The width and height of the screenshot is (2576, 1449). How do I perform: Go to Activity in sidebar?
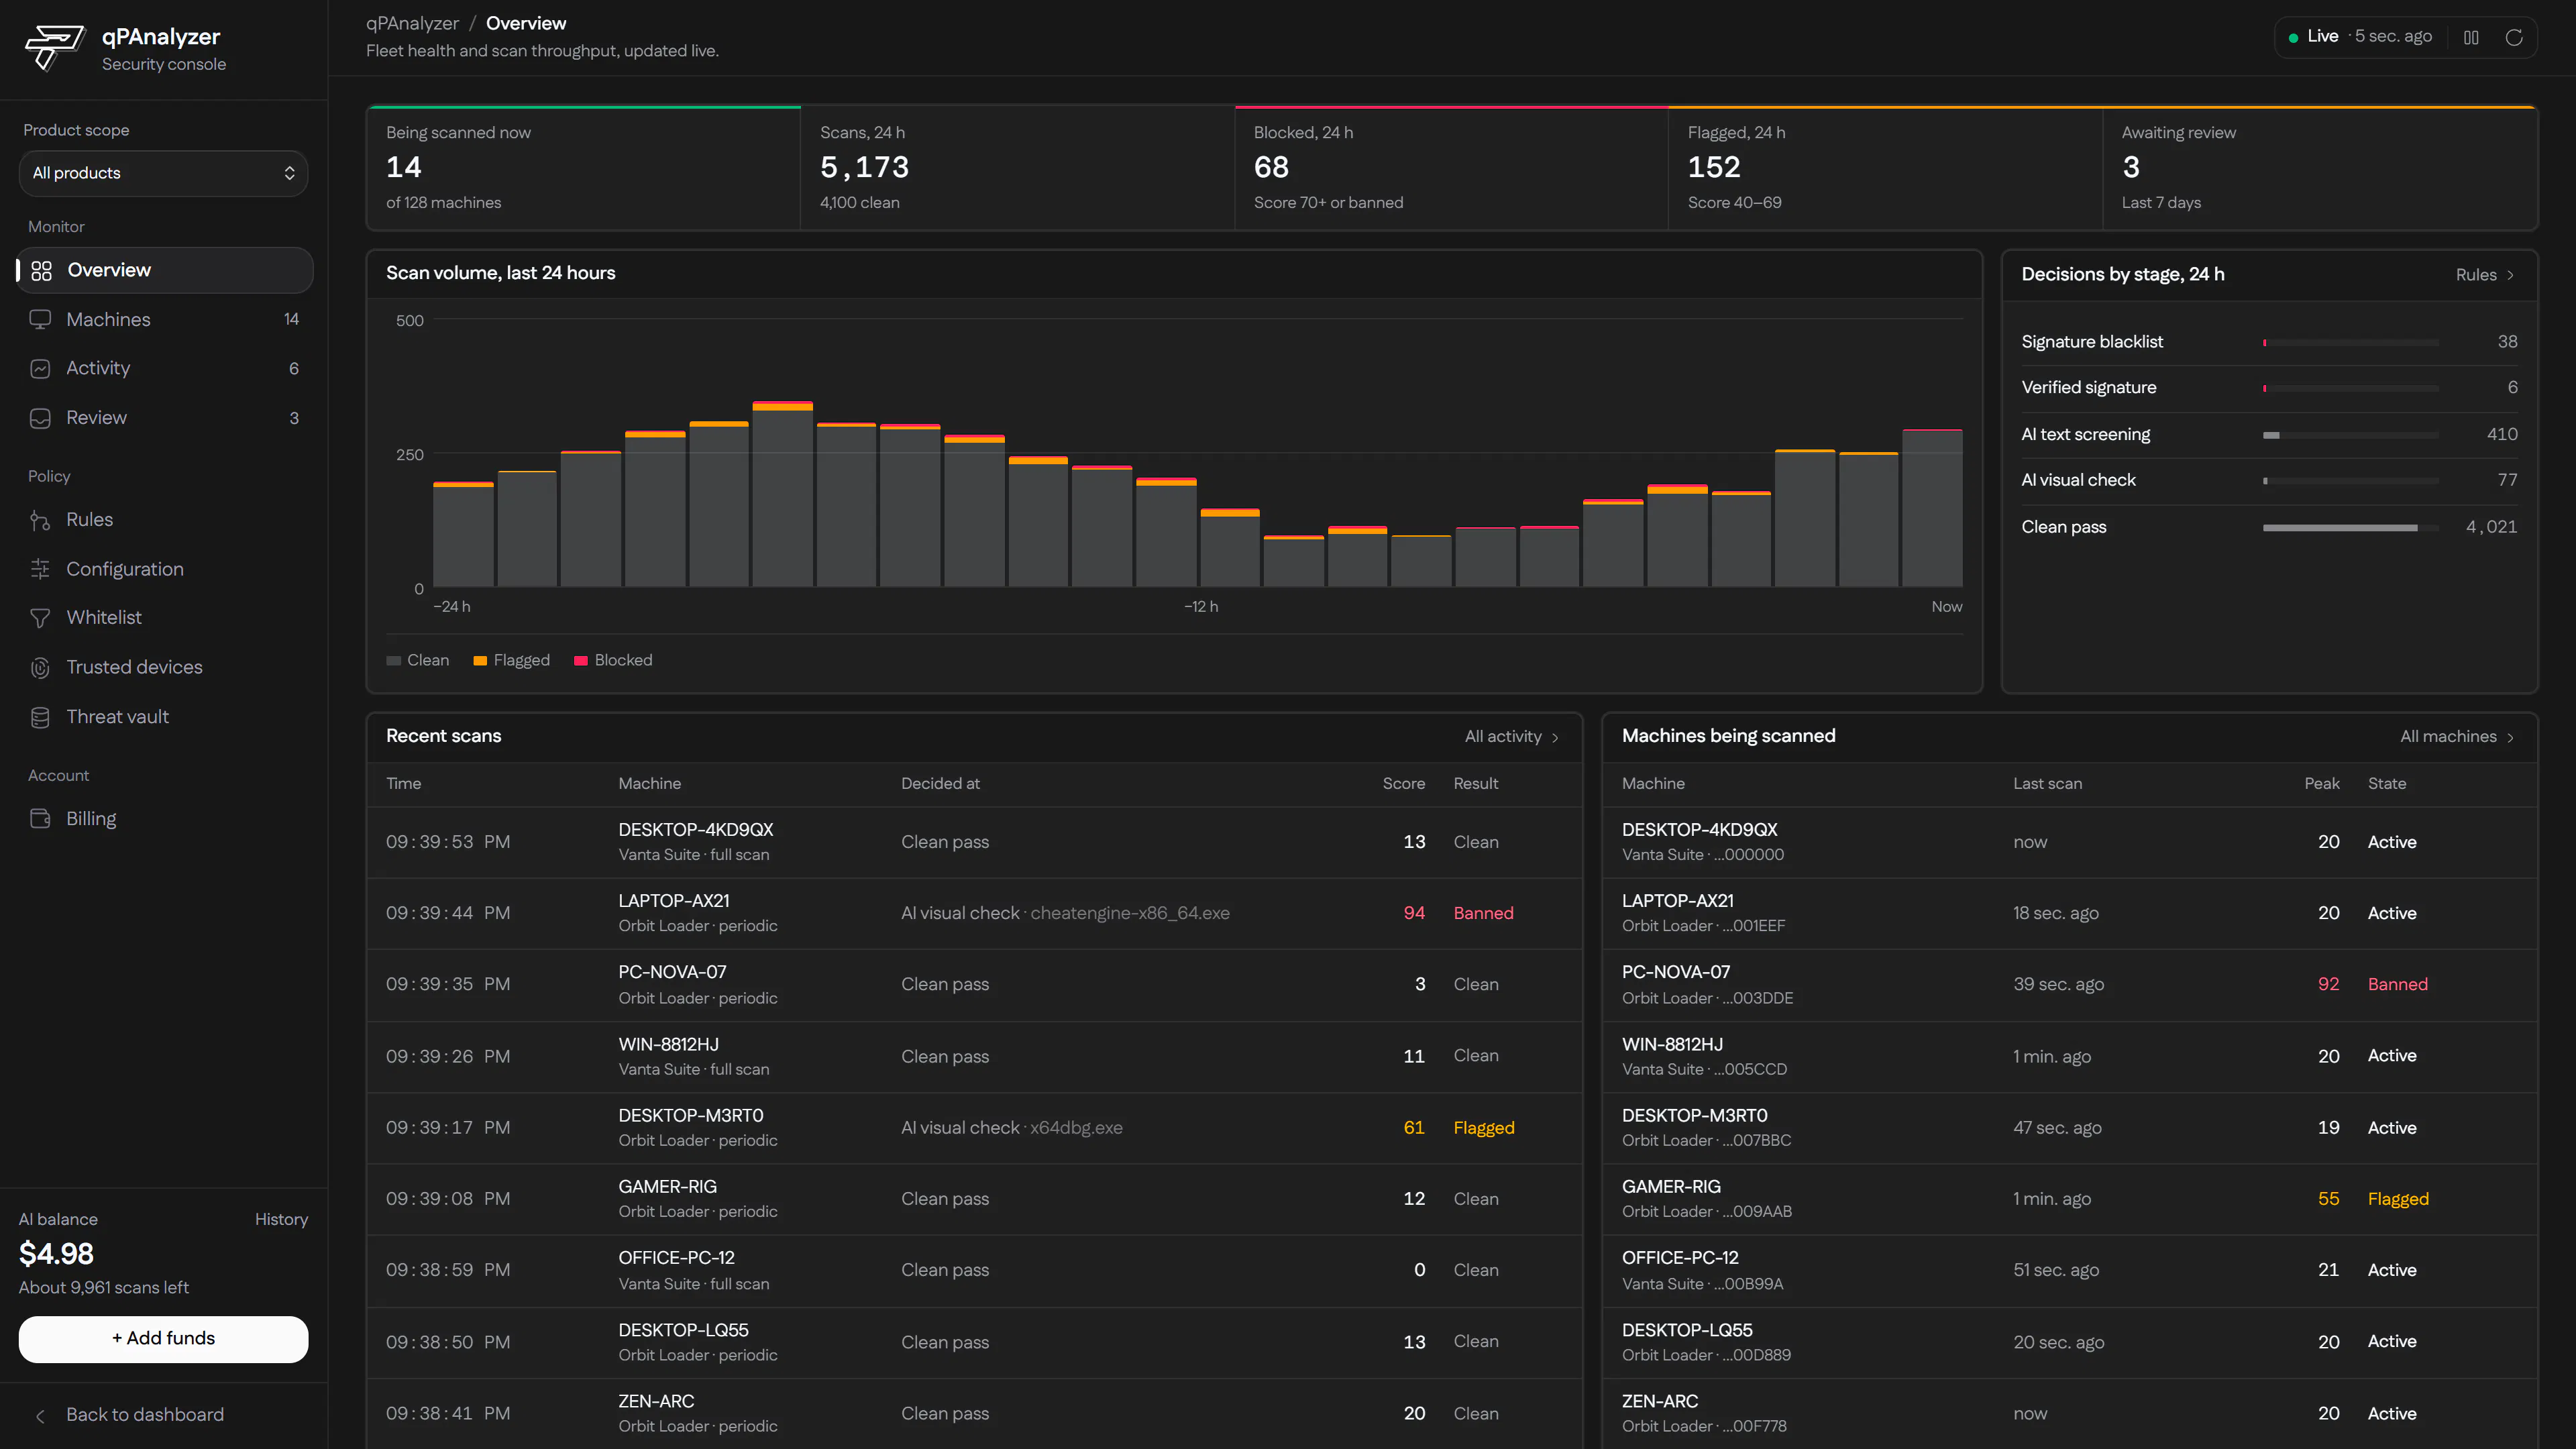pos(164,369)
